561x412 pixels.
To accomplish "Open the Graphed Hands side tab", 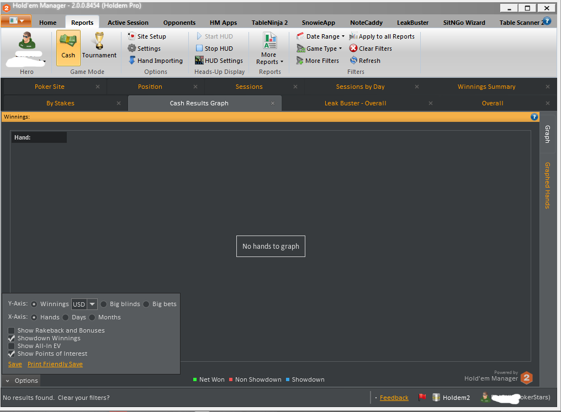I will (x=547, y=185).
